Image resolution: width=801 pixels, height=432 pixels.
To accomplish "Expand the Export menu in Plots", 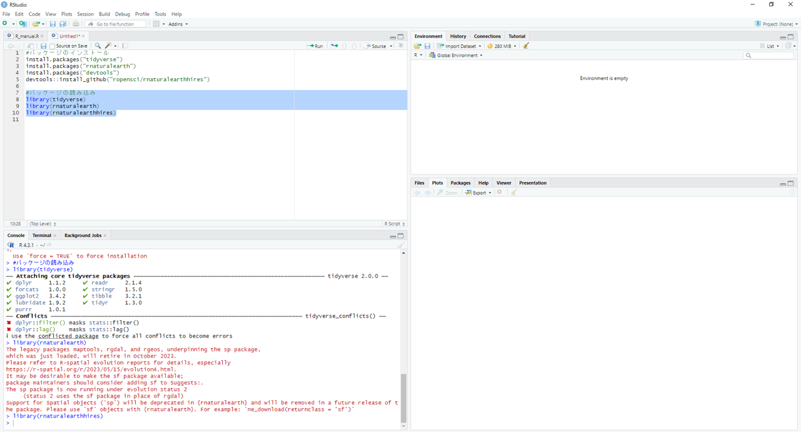I will [x=479, y=193].
